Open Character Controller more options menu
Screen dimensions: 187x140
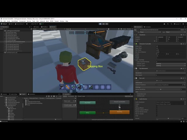(x=185, y=44)
